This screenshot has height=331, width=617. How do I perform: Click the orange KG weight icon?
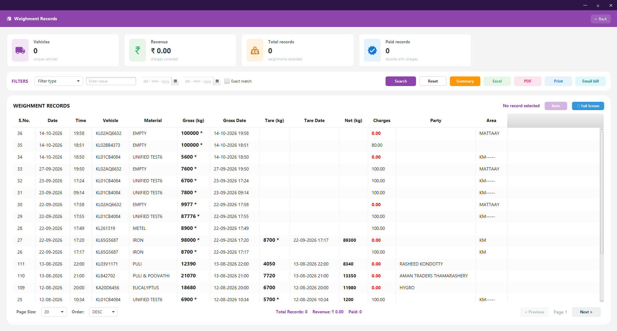pos(255,50)
